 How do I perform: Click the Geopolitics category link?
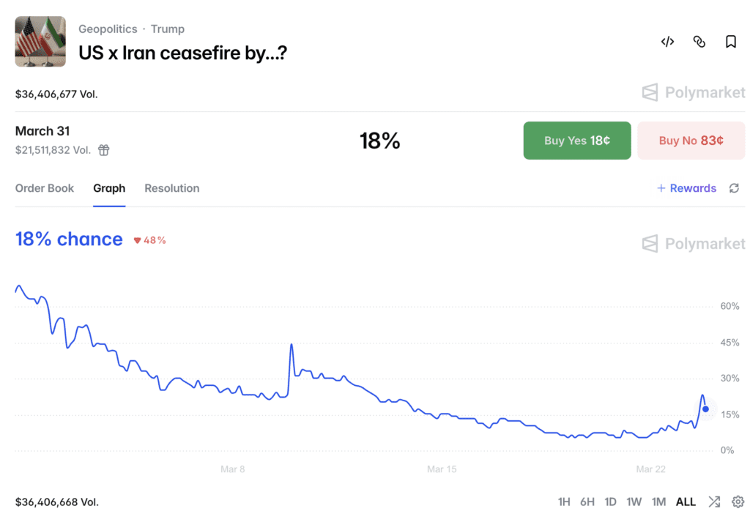108,29
